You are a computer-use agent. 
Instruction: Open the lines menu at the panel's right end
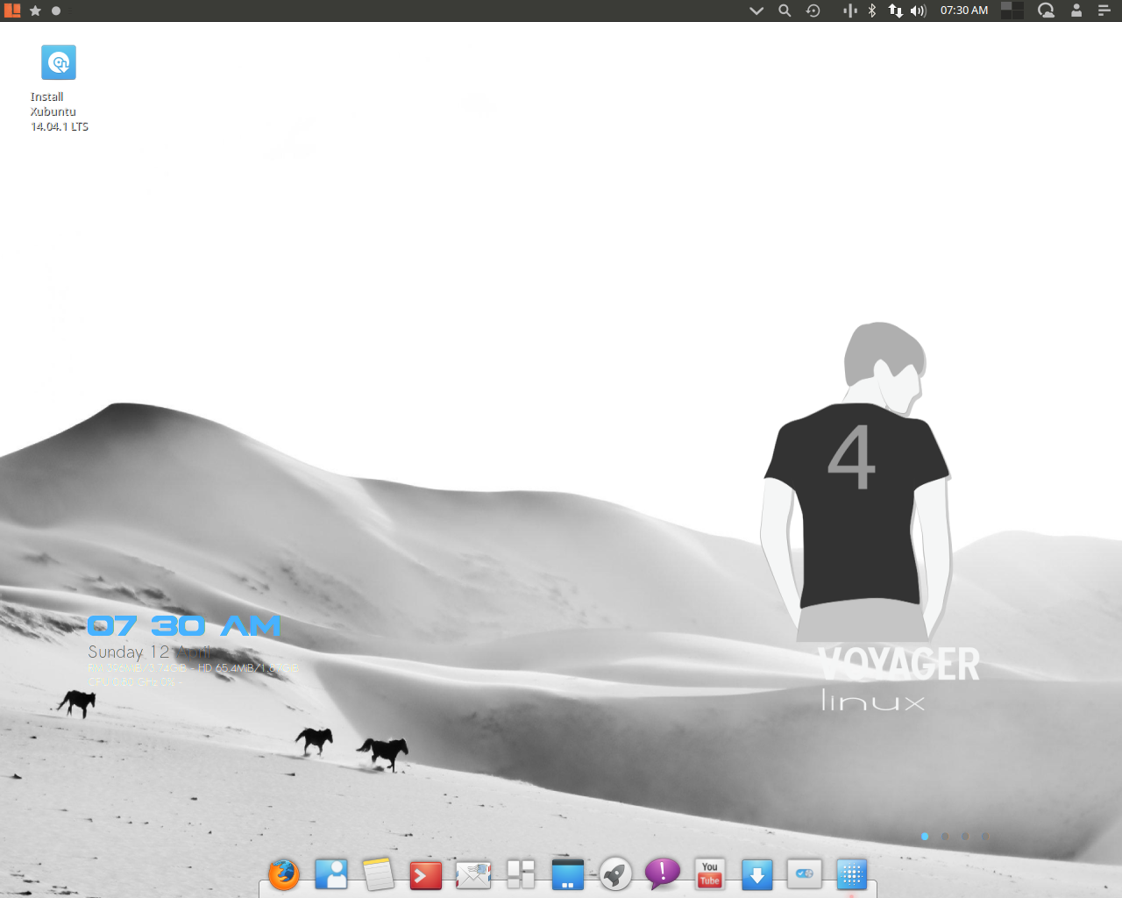pos(1104,11)
